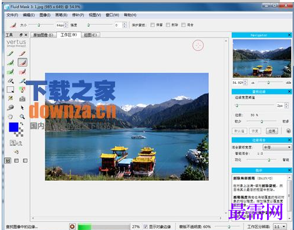Click the 默认值 defaults button
294x230 pixels.
point(239,131)
